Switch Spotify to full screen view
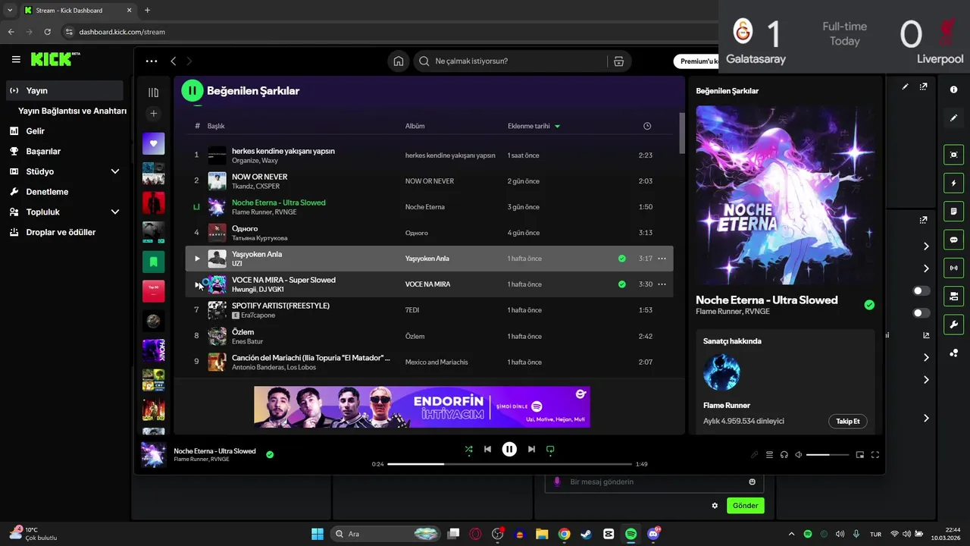 pos(875,455)
